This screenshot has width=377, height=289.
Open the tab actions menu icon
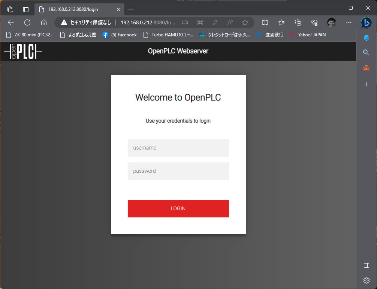click(x=26, y=9)
